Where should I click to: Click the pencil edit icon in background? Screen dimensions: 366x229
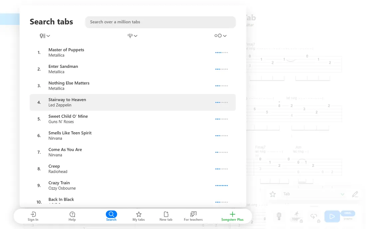(x=355, y=194)
